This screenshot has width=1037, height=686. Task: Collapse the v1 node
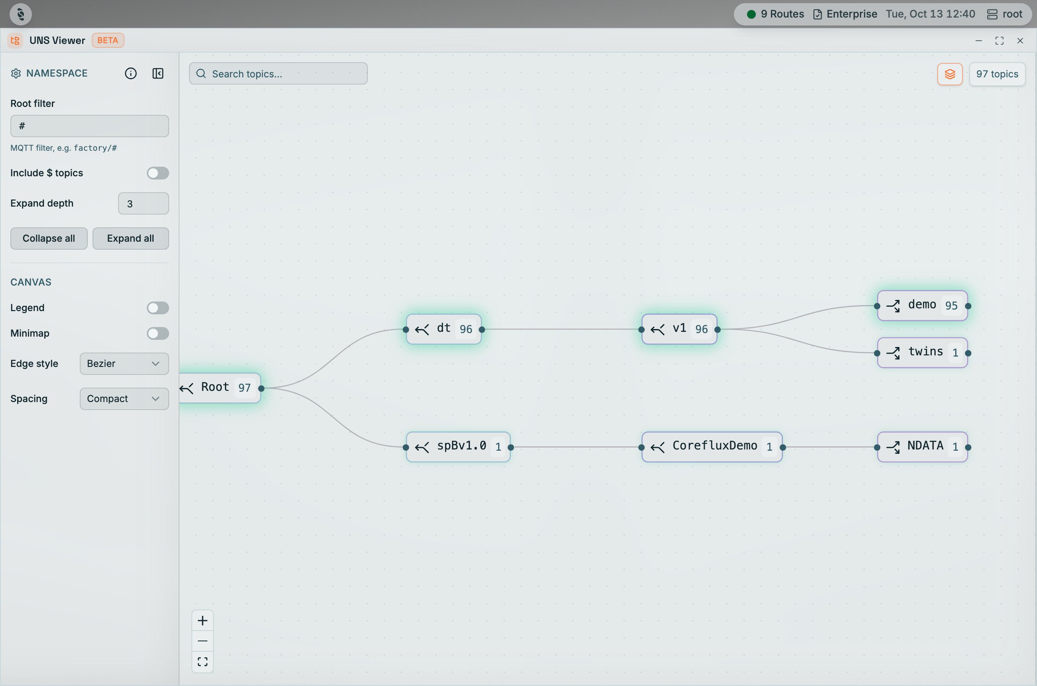[x=658, y=329]
